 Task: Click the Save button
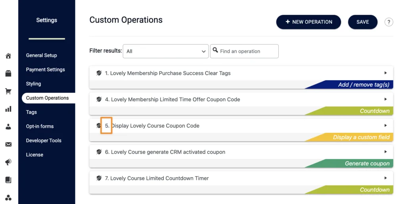(363, 22)
